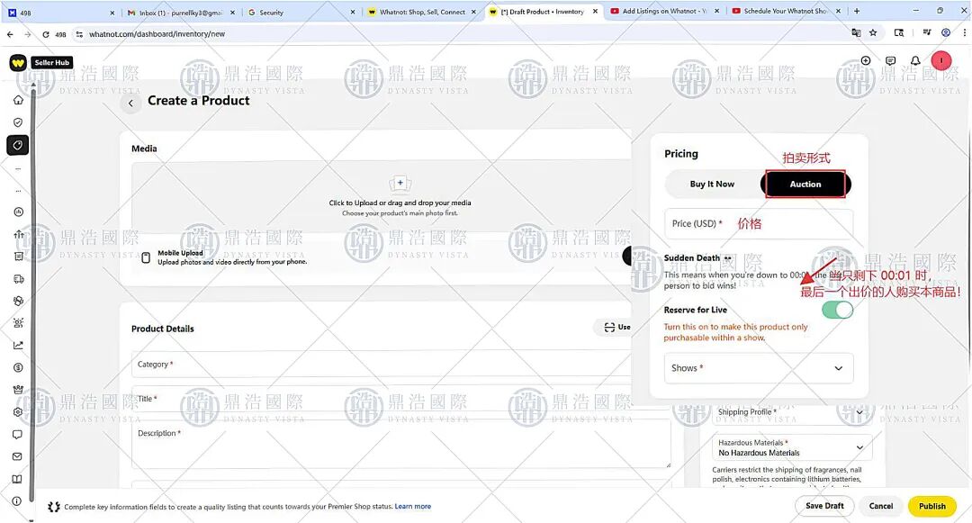This screenshot has height=523, width=972.
Task: Open the Home icon in the sidebar
Action: coord(18,100)
